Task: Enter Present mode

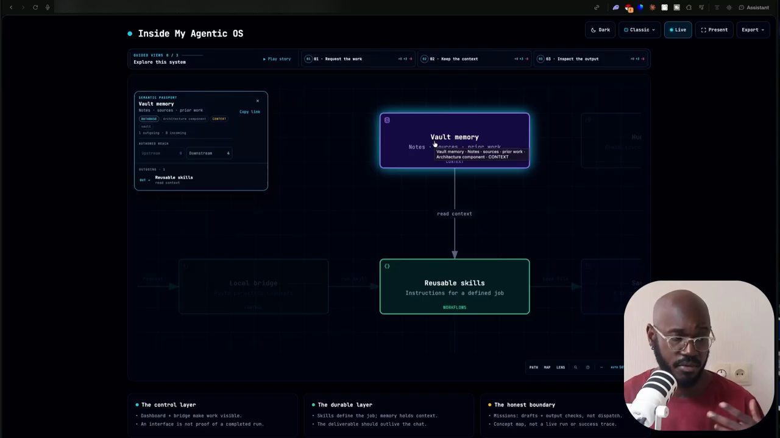Action: point(714,30)
